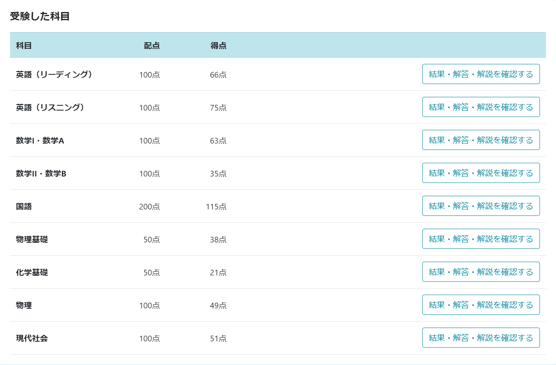Click results button in the 物理 row
This screenshot has height=365, width=556.
pyautogui.click(x=481, y=305)
